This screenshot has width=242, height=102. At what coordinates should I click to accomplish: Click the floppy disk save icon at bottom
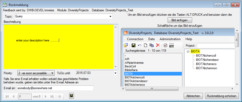click(x=72, y=96)
